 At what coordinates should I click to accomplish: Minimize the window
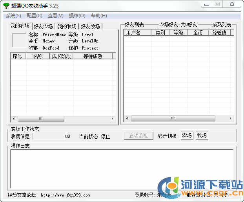click(207, 4)
